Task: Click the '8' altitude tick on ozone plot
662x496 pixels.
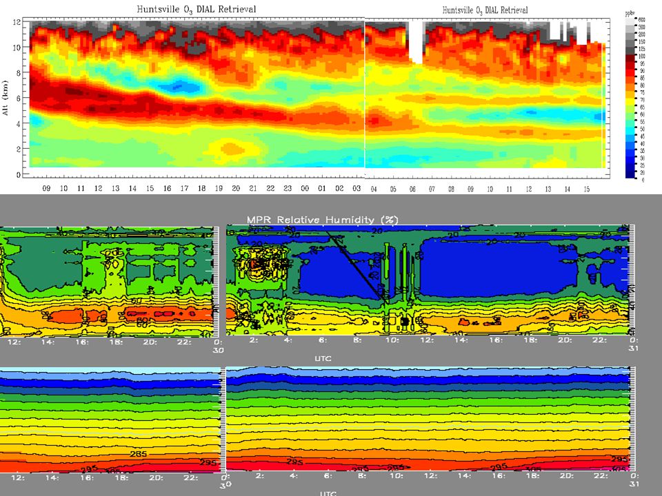Action: point(18,72)
